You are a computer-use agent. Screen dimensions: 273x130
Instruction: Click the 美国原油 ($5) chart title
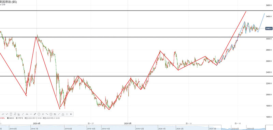(8, 2)
